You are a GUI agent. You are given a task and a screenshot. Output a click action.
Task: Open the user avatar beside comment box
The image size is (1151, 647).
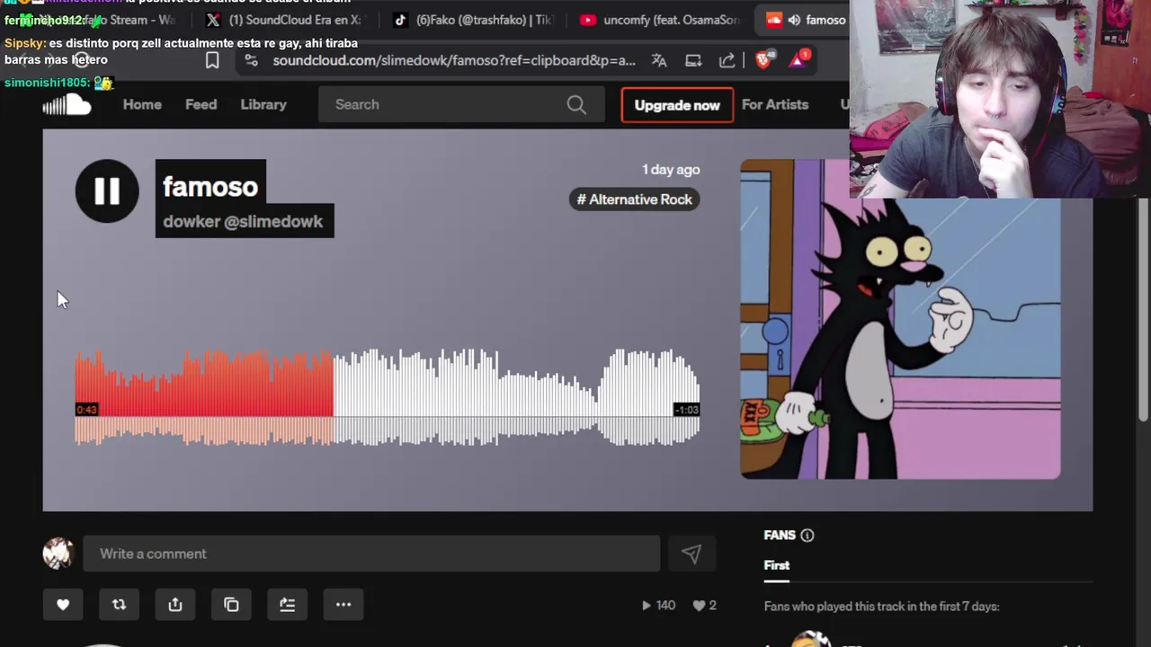click(x=58, y=554)
